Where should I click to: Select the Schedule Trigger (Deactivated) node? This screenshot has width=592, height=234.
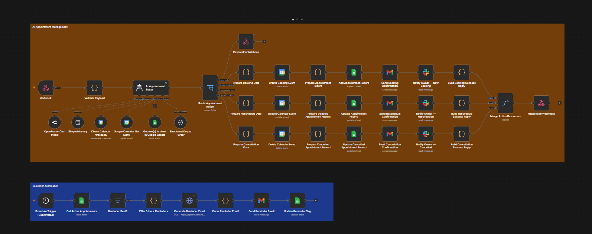point(46,201)
